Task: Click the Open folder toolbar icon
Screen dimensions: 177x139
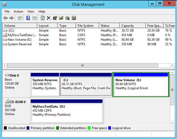Action: coord(61,18)
